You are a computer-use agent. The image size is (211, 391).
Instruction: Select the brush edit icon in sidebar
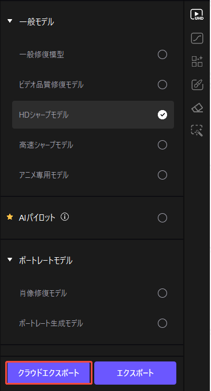click(197, 85)
